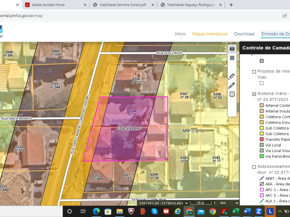Go to the Início page link
Screen dimensions: 290x217
180,34
